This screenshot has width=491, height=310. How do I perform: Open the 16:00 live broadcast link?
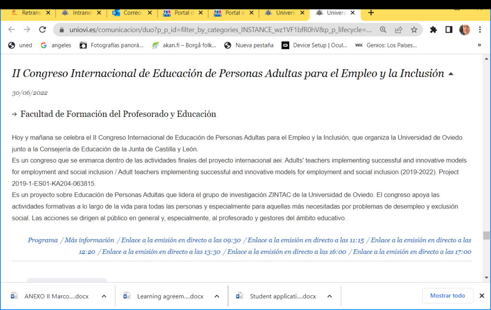tap(287, 252)
